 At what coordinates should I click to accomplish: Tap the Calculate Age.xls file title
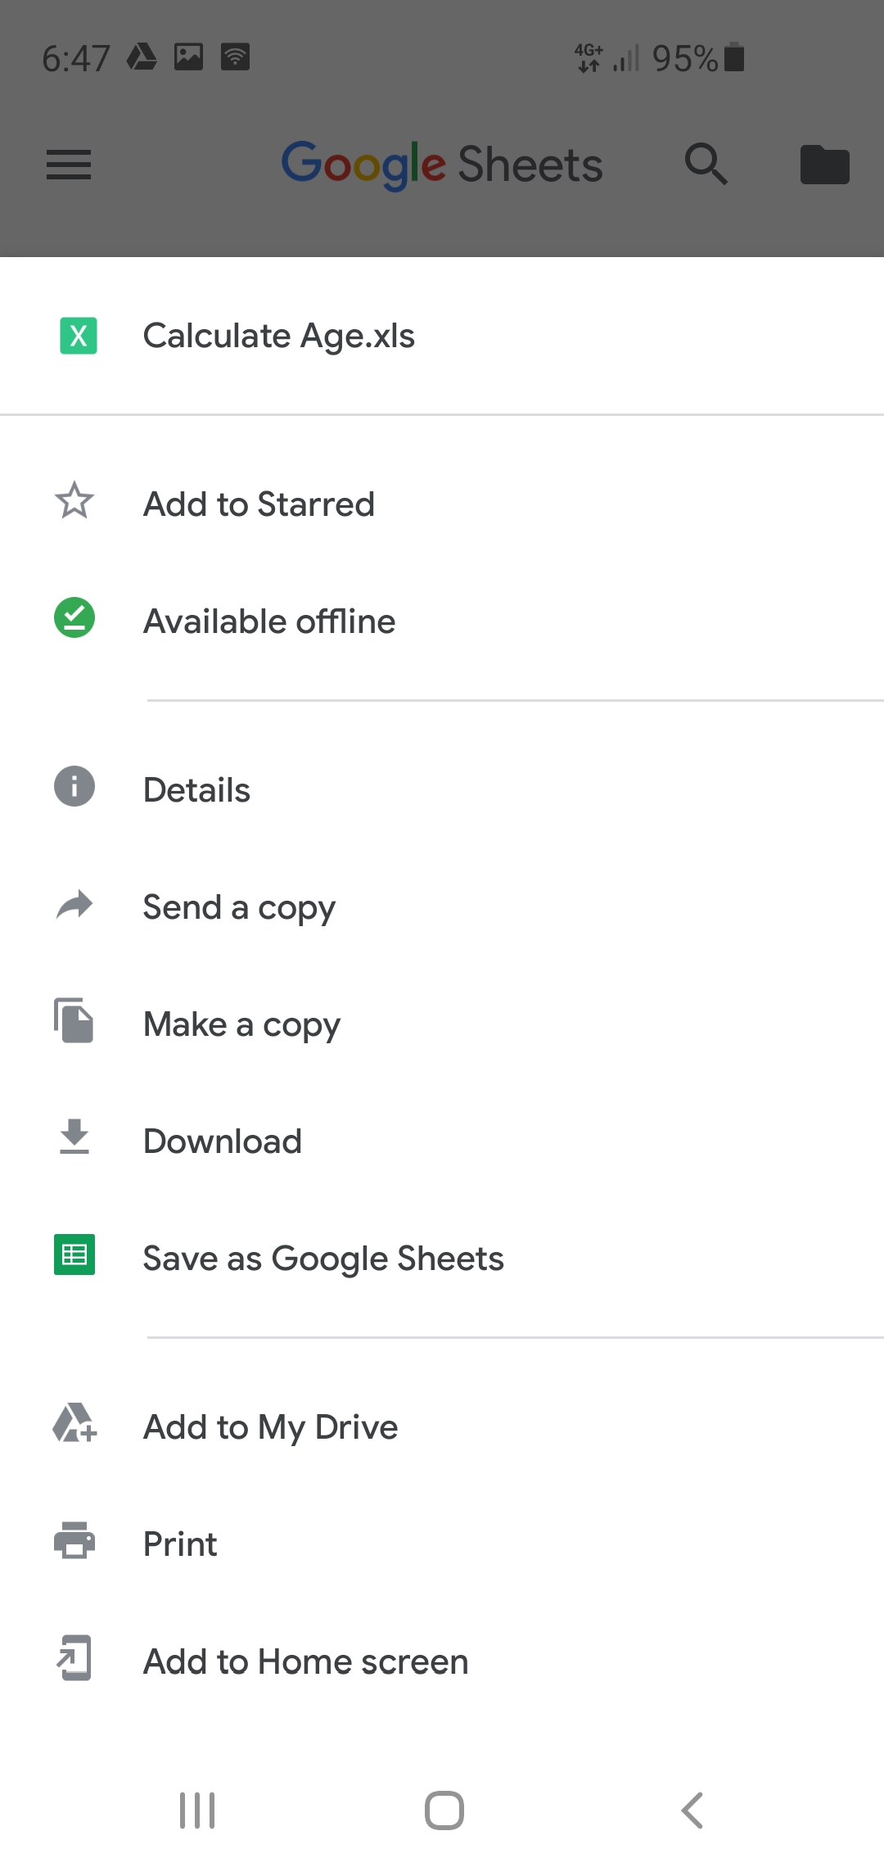[x=279, y=336]
